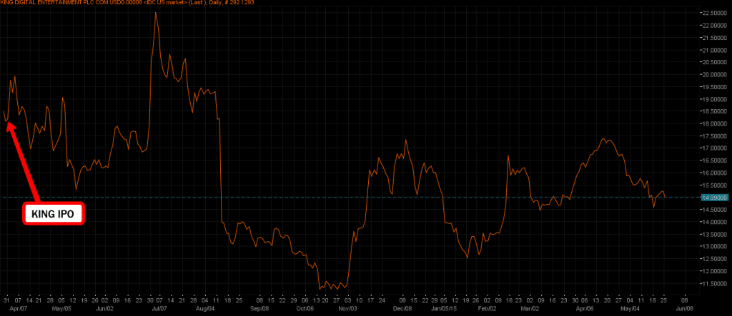Select the Dec/08 date axis label
Viewport: 732px width, 316px height.
pos(404,309)
